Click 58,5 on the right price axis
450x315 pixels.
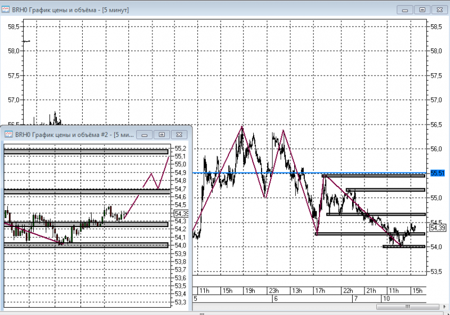click(x=436, y=26)
